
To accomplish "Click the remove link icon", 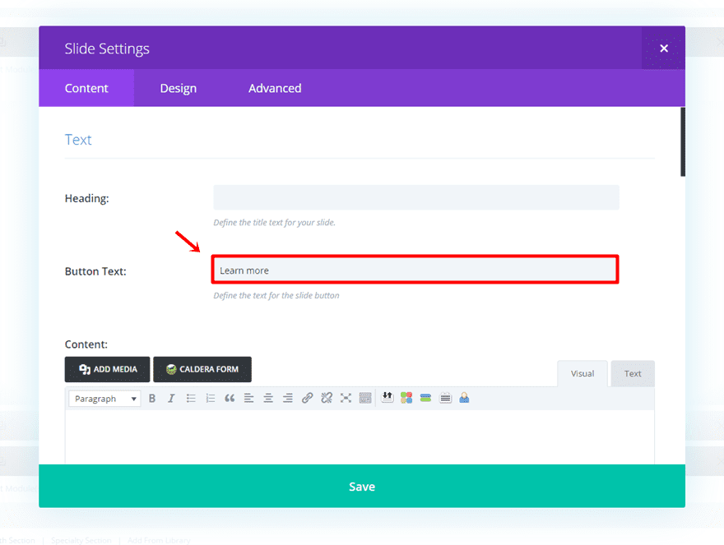I will click(327, 399).
